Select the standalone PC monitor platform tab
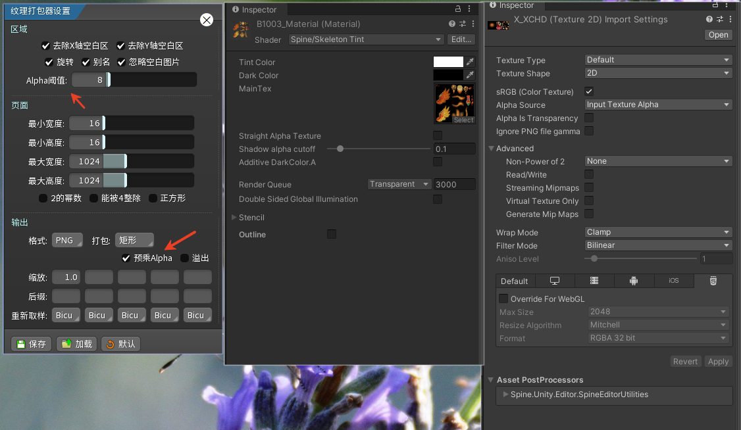The height and width of the screenshot is (430, 741). (x=555, y=281)
